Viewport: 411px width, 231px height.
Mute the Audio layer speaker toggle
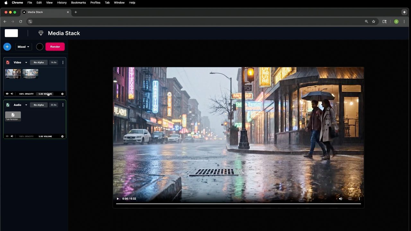click(x=12, y=136)
